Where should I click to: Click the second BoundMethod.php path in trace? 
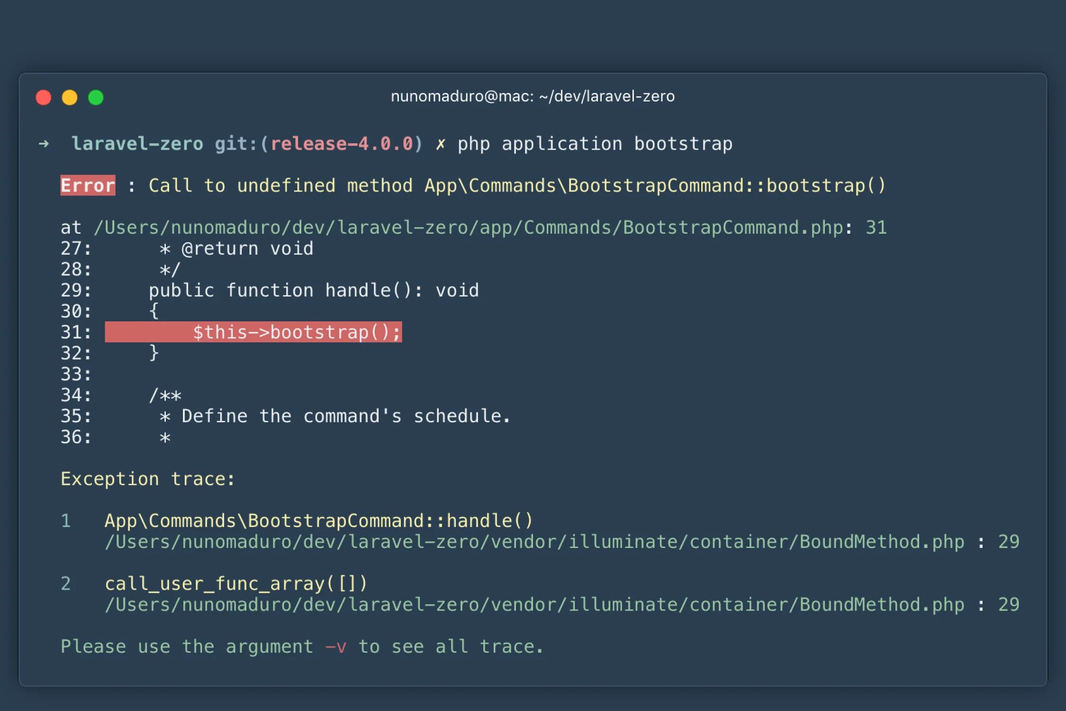click(x=534, y=604)
